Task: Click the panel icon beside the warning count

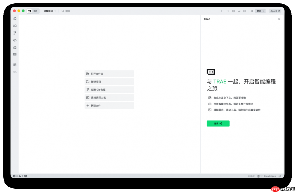Action: click(x=26, y=176)
